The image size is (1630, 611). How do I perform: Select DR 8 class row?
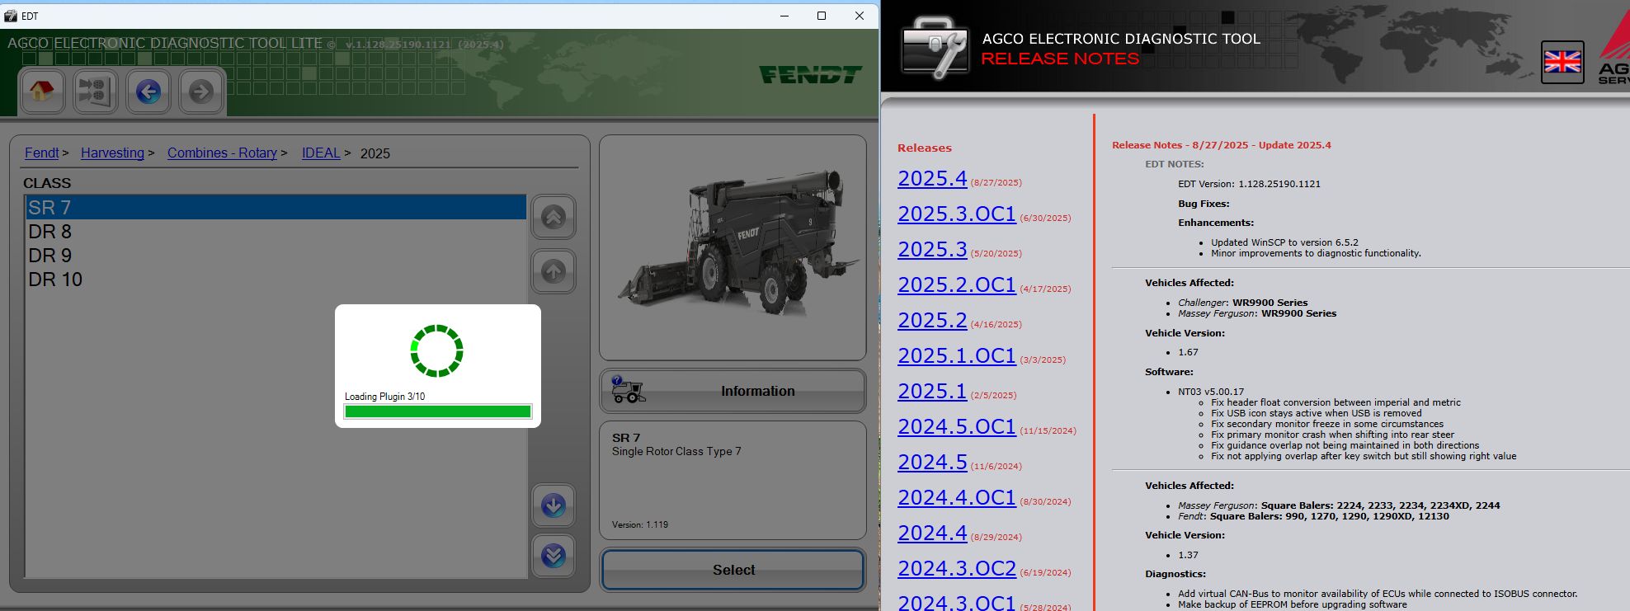(276, 232)
